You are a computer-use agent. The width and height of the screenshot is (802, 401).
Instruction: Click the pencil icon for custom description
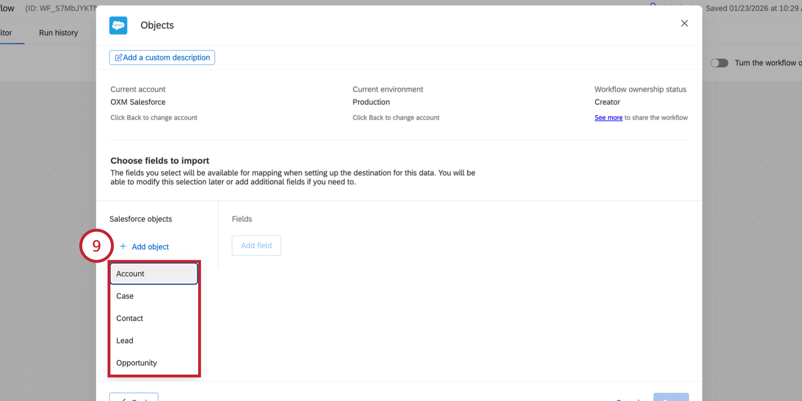118,58
